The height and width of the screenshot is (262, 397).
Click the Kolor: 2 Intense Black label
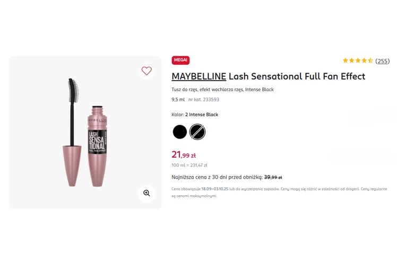tap(195, 115)
